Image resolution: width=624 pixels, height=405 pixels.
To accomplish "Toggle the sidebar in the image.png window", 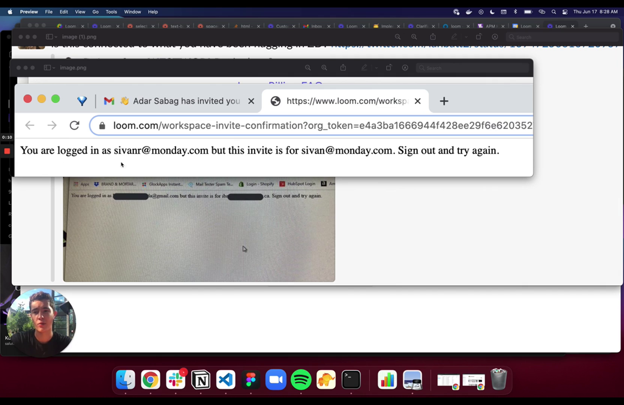I will click(47, 68).
